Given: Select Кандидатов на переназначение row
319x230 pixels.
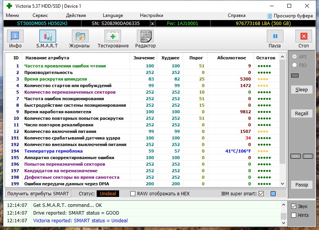Looking at the screenshot, I should click(142, 171).
